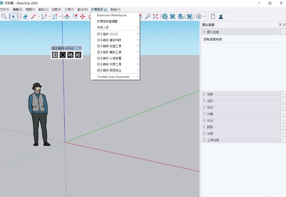This screenshot has height=197, width=286.
Task: Open the 3D Warehouse icon
Action: (165, 16)
